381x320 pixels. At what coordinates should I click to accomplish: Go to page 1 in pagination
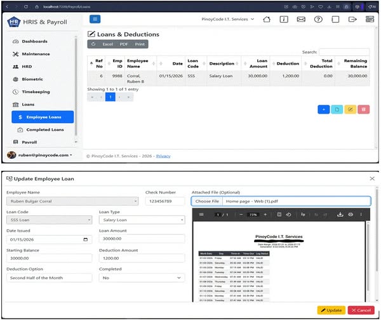(x=110, y=97)
